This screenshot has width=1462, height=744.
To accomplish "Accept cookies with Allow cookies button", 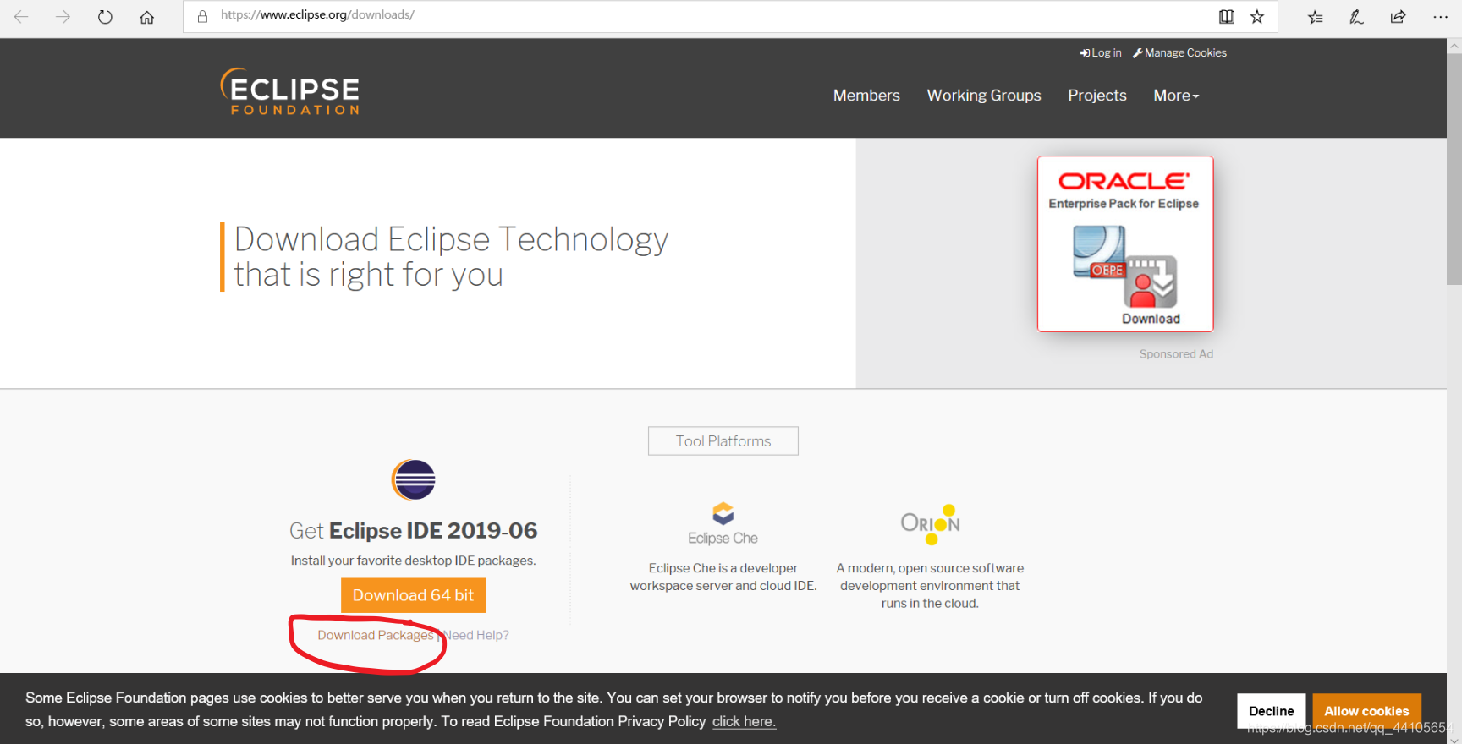I will [x=1366, y=711].
